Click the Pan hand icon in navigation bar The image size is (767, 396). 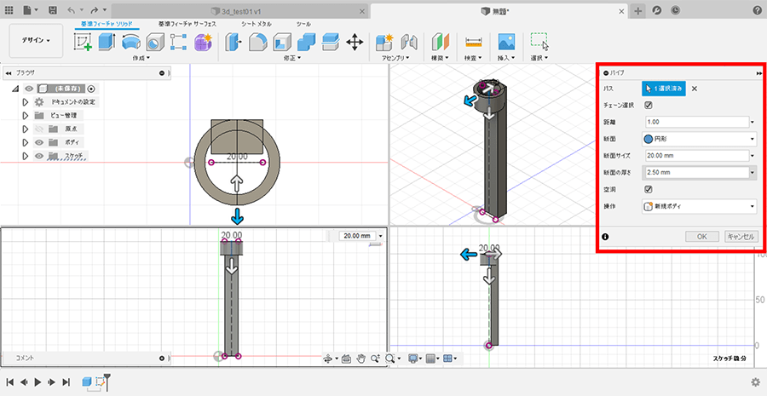pyautogui.click(x=361, y=359)
